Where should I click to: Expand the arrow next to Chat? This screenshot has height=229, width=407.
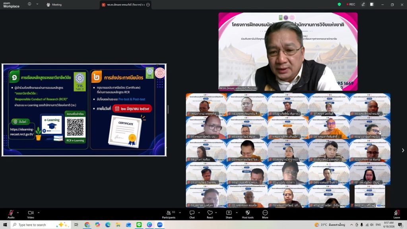tap(199, 213)
